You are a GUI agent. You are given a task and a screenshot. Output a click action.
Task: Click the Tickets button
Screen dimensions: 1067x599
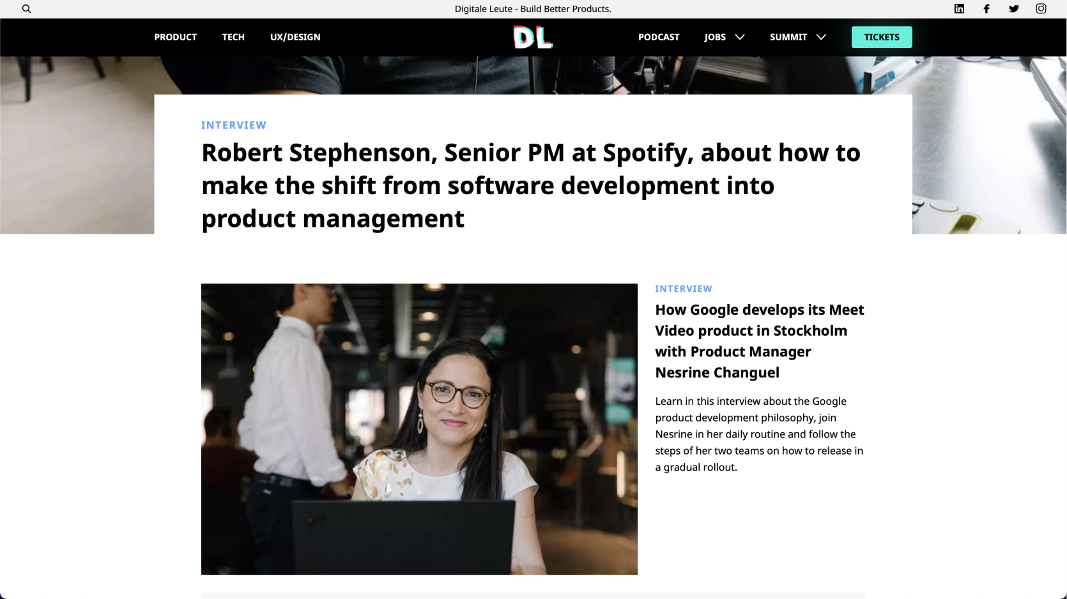click(x=882, y=37)
